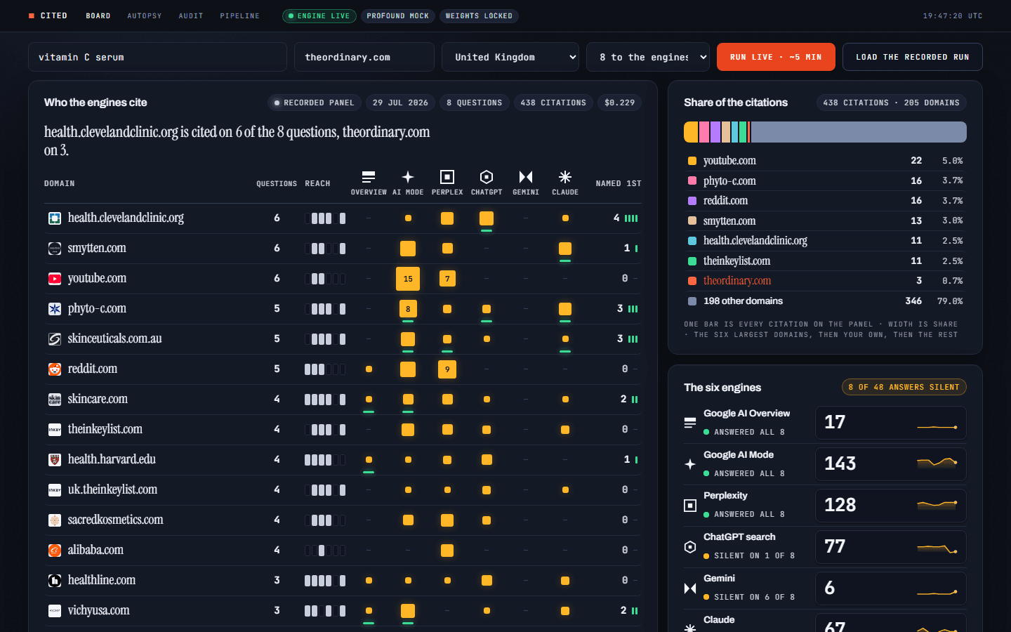Screen dimensions: 1011x632
Task: Focus the 'theordinary.com' domain field
Action: click(364, 57)
